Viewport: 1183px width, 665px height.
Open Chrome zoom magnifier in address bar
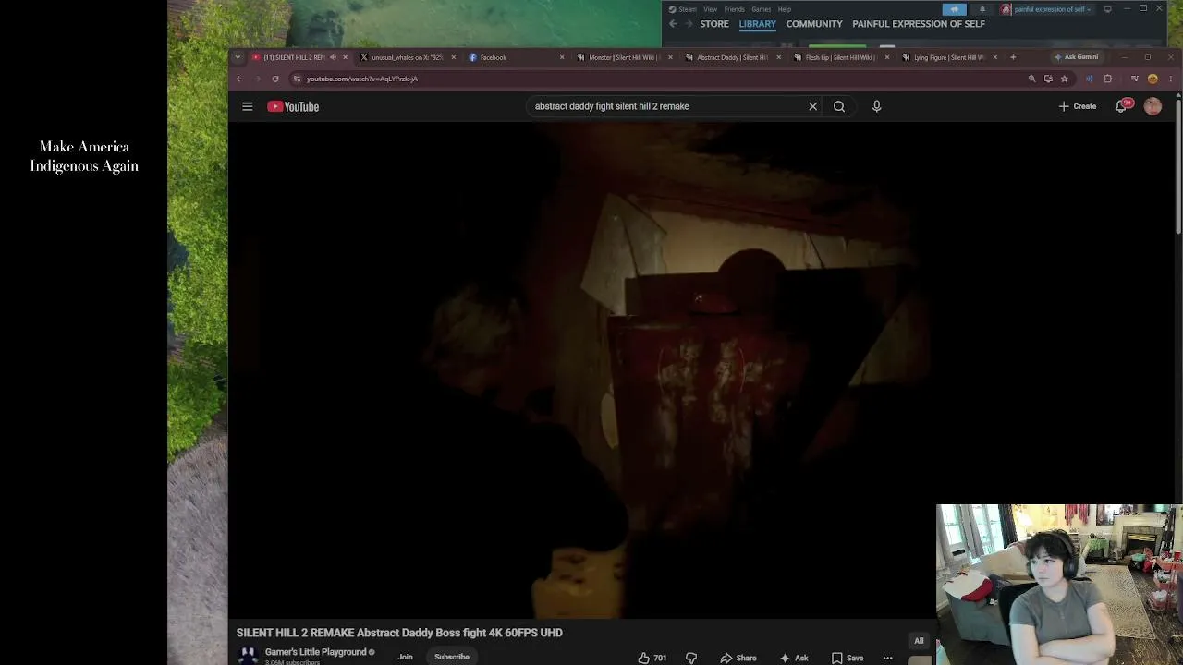(1031, 79)
